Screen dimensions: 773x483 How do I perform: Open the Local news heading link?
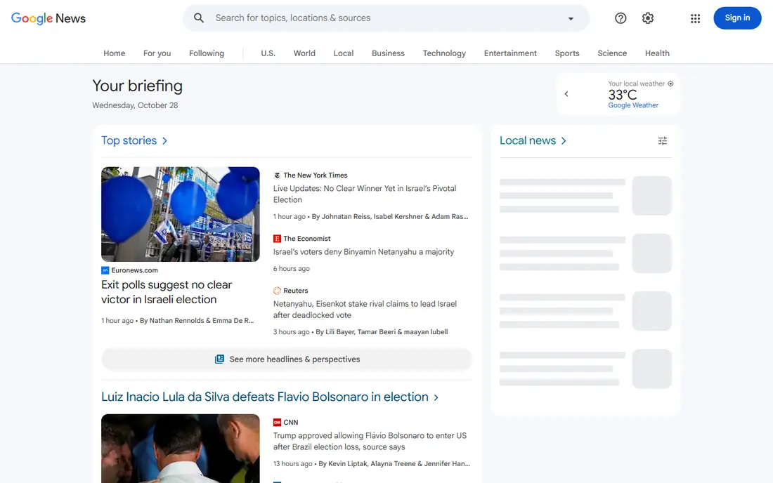click(528, 140)
